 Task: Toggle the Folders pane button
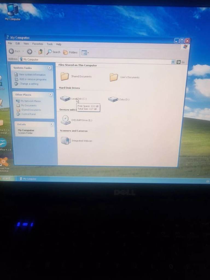[x=70, y=52]
